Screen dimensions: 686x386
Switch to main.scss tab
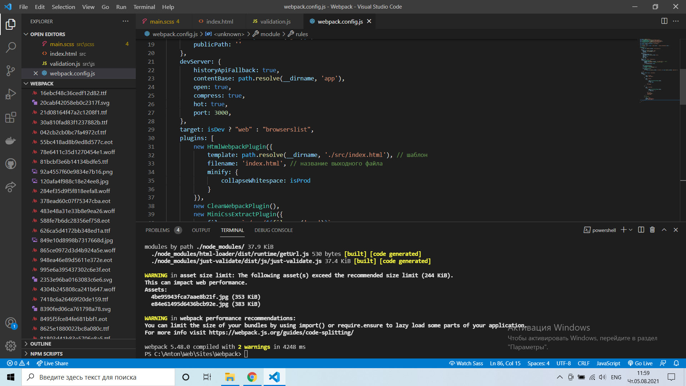pyautogui.click(x=164, y=21)
